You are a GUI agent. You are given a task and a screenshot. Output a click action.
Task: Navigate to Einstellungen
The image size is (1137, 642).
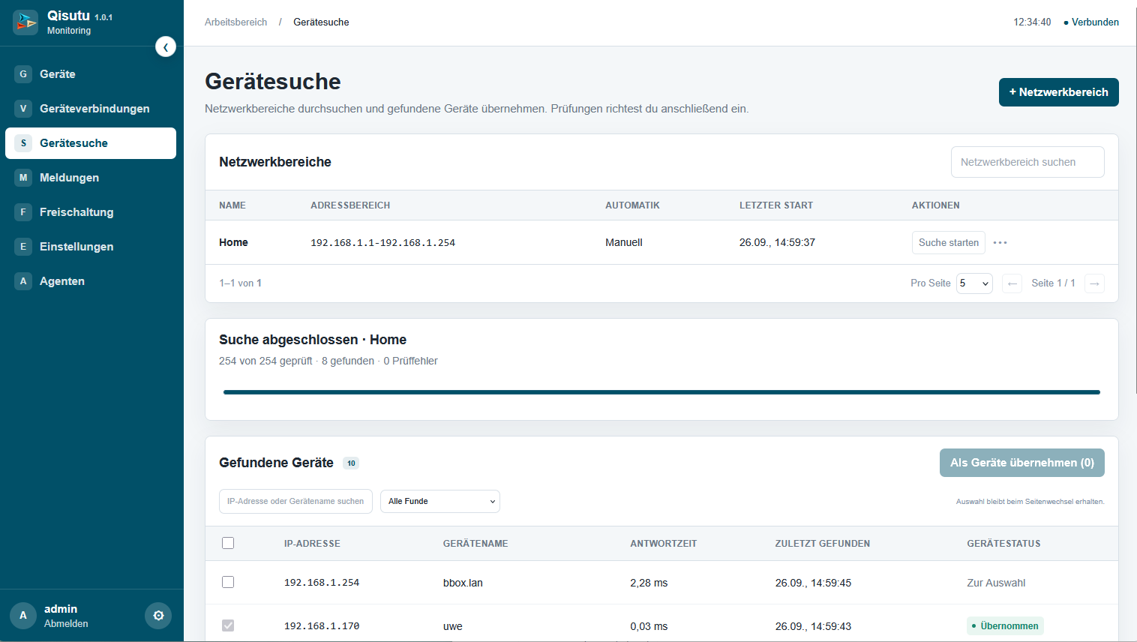click(x=91, y=247)
